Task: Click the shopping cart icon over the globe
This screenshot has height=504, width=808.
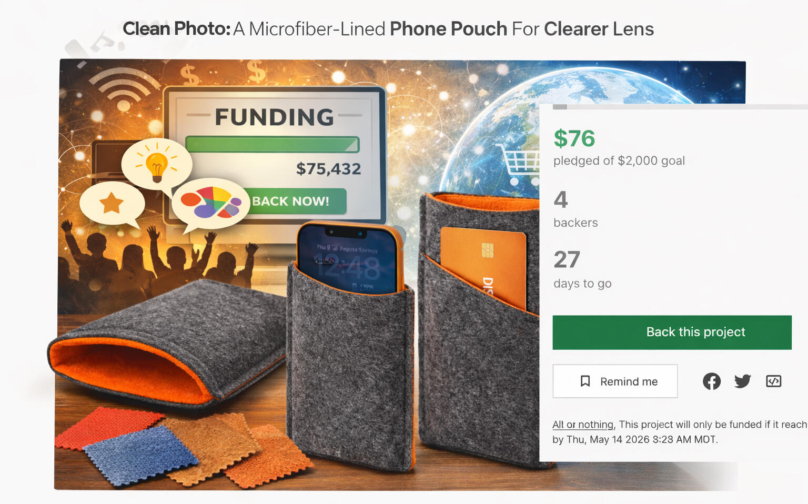Action: (x=520, y=163)
